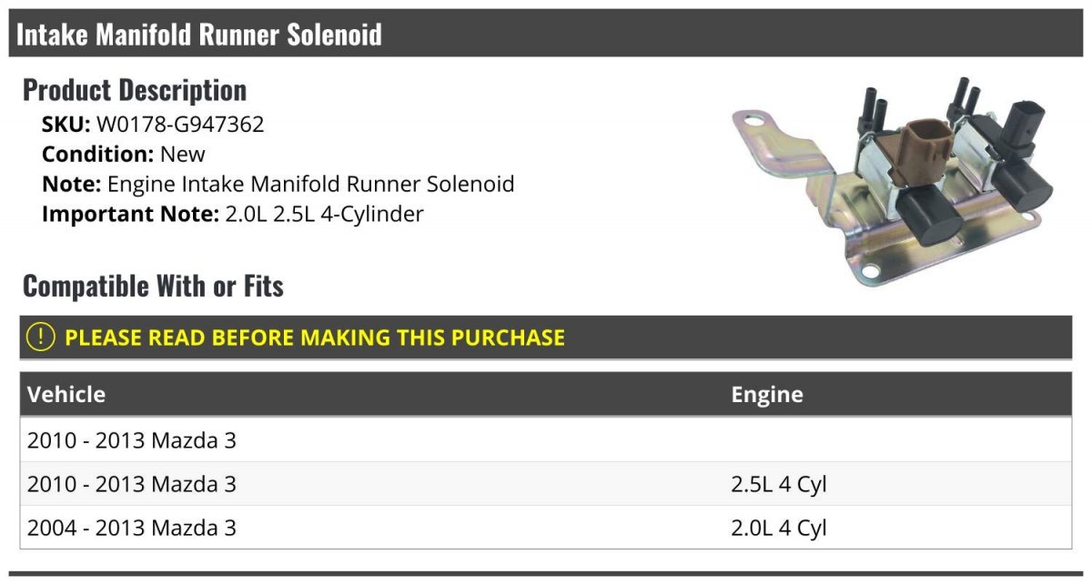Click the Vehicle column header
The image size is (1092, 585).
coord(66,394)
